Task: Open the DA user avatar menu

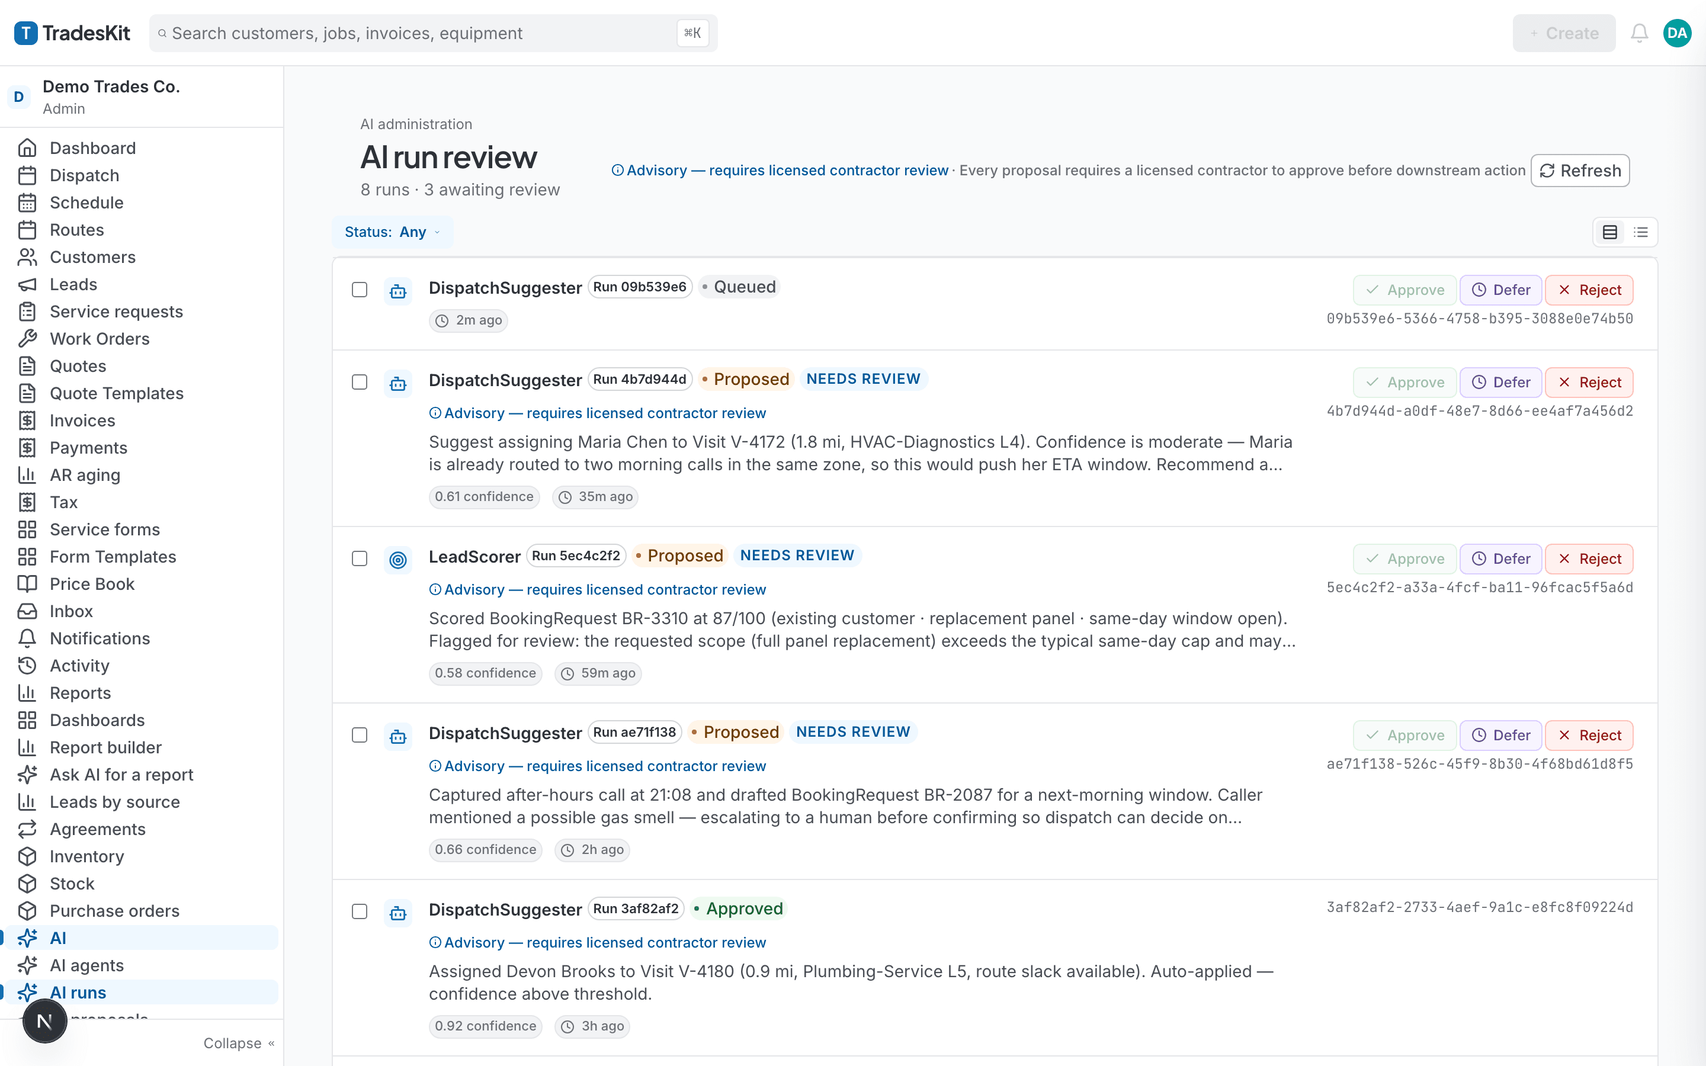Action: pos(1677,33)
